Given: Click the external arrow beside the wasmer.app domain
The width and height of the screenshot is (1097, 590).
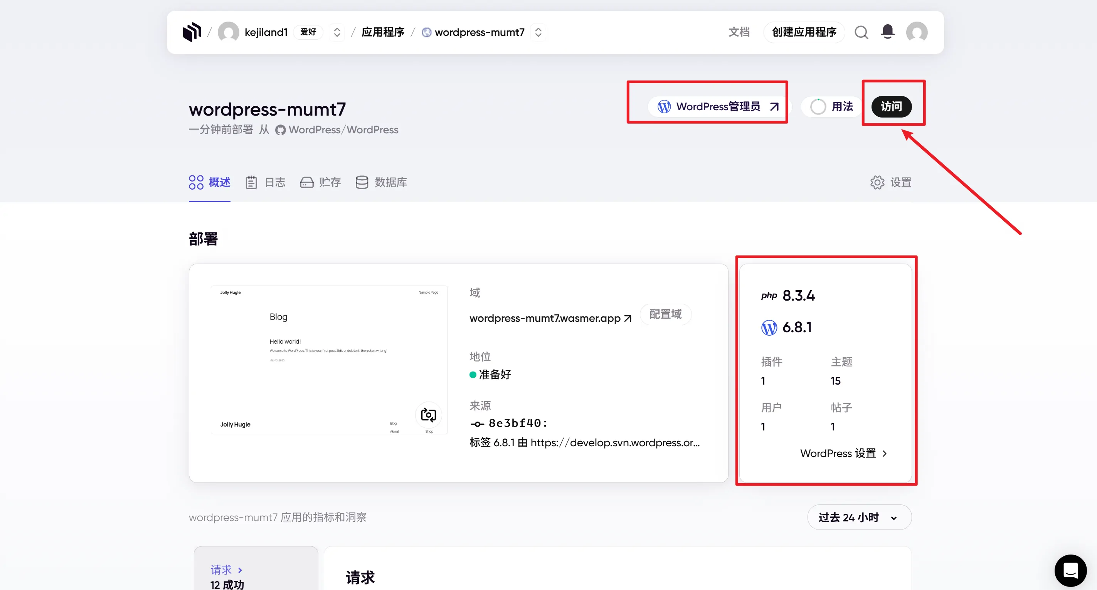Looking at the screenshot, I should click(627, 318).
